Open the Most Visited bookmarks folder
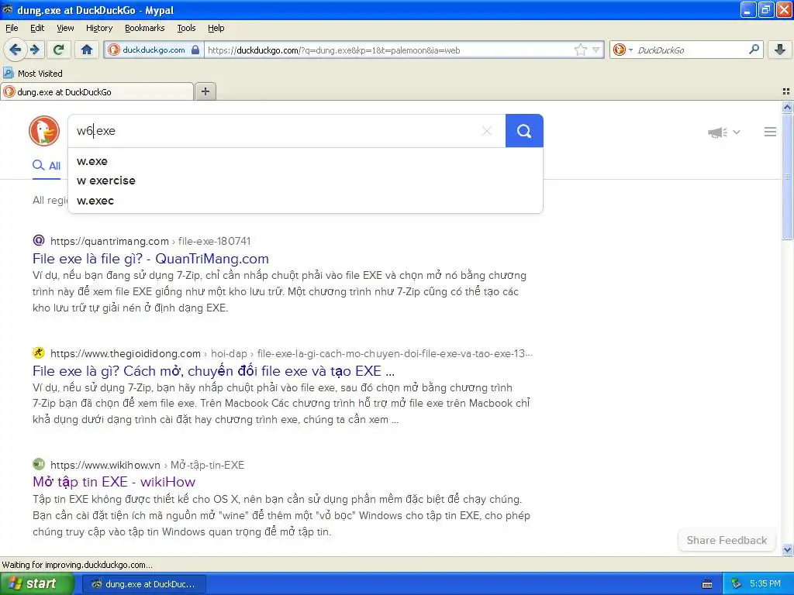Viewport: 794px width, 595px height. click(x=33, y=74)
